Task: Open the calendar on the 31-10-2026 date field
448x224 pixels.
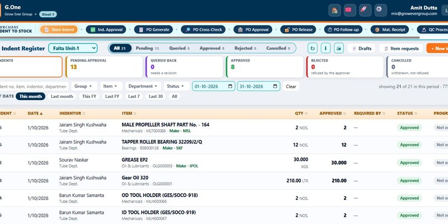Action: tap(275, 86)
